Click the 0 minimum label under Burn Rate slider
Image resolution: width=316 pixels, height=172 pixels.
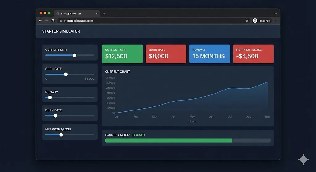coord(46,79)
